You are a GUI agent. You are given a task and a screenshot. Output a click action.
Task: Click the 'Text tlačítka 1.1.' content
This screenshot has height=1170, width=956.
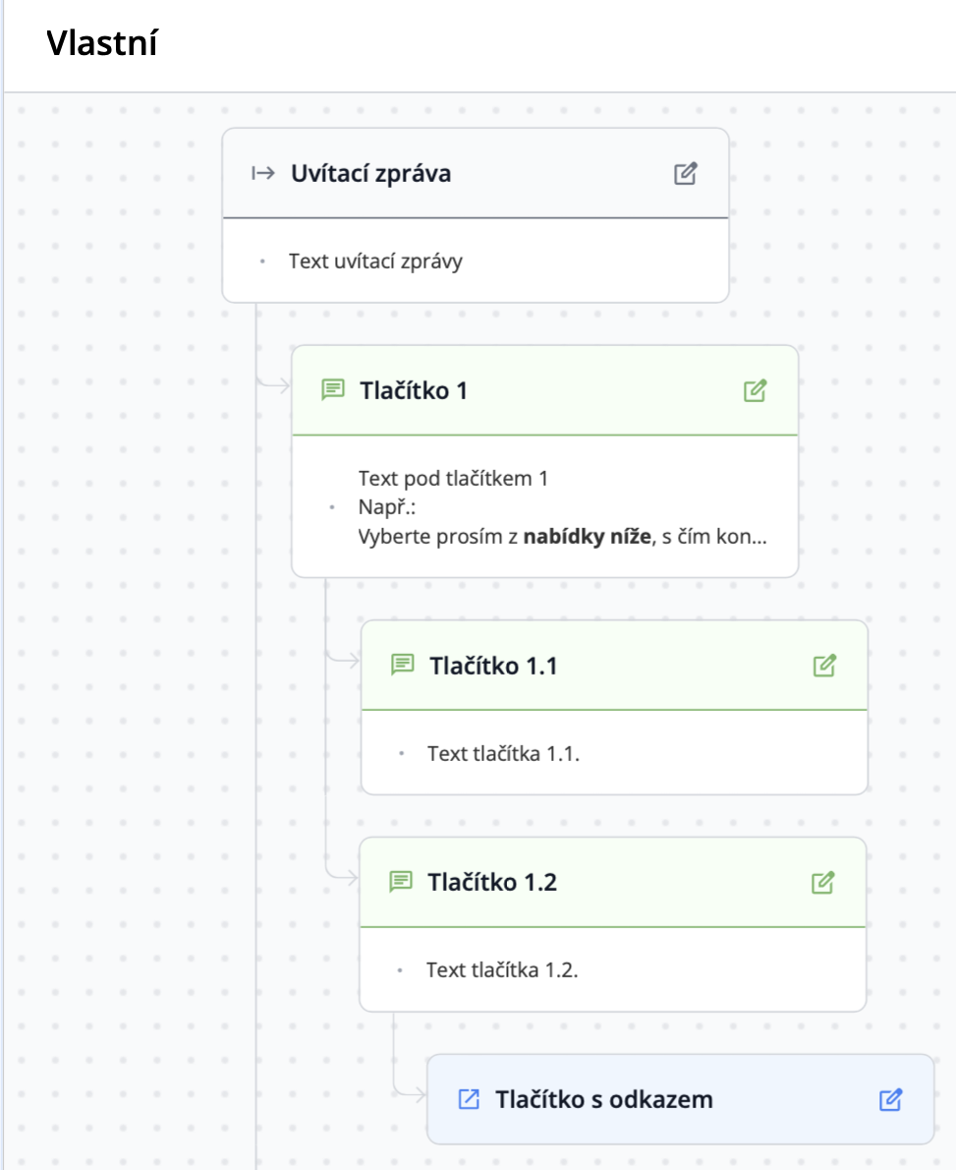click(x=503, y=754)
